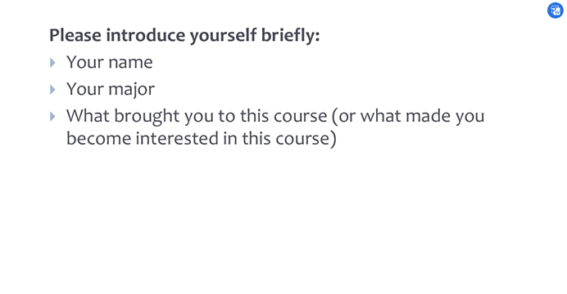Screen dimensions: 567x294
Task: Click the heading Please introduce yourself briefly
Action: pos(184,36)
